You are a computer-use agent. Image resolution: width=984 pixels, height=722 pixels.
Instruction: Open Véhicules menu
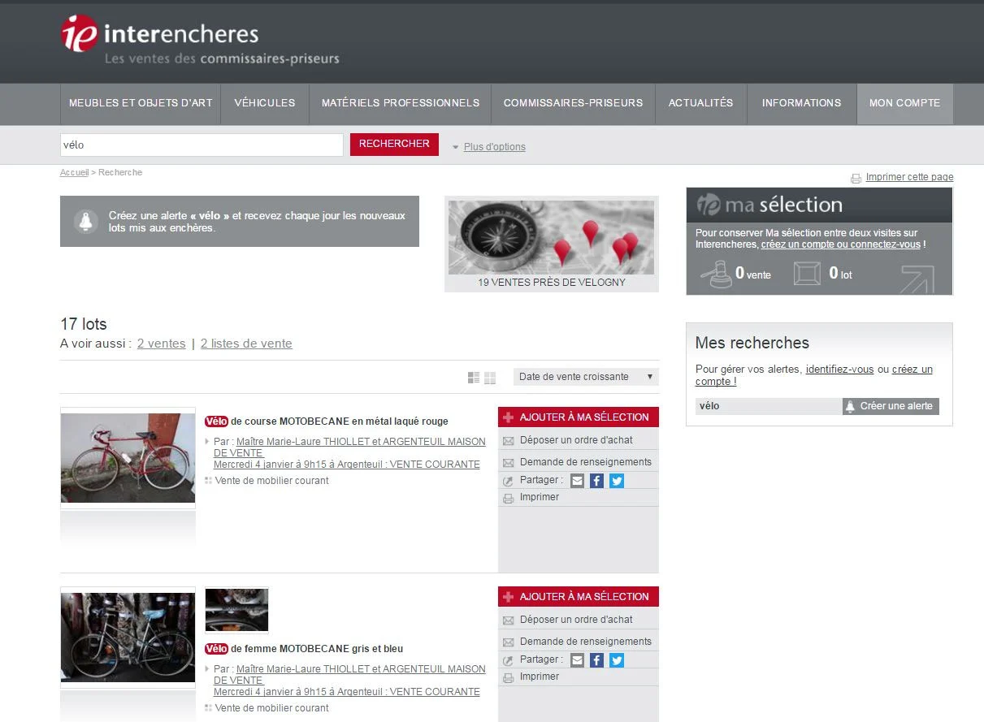pos(265,103)
